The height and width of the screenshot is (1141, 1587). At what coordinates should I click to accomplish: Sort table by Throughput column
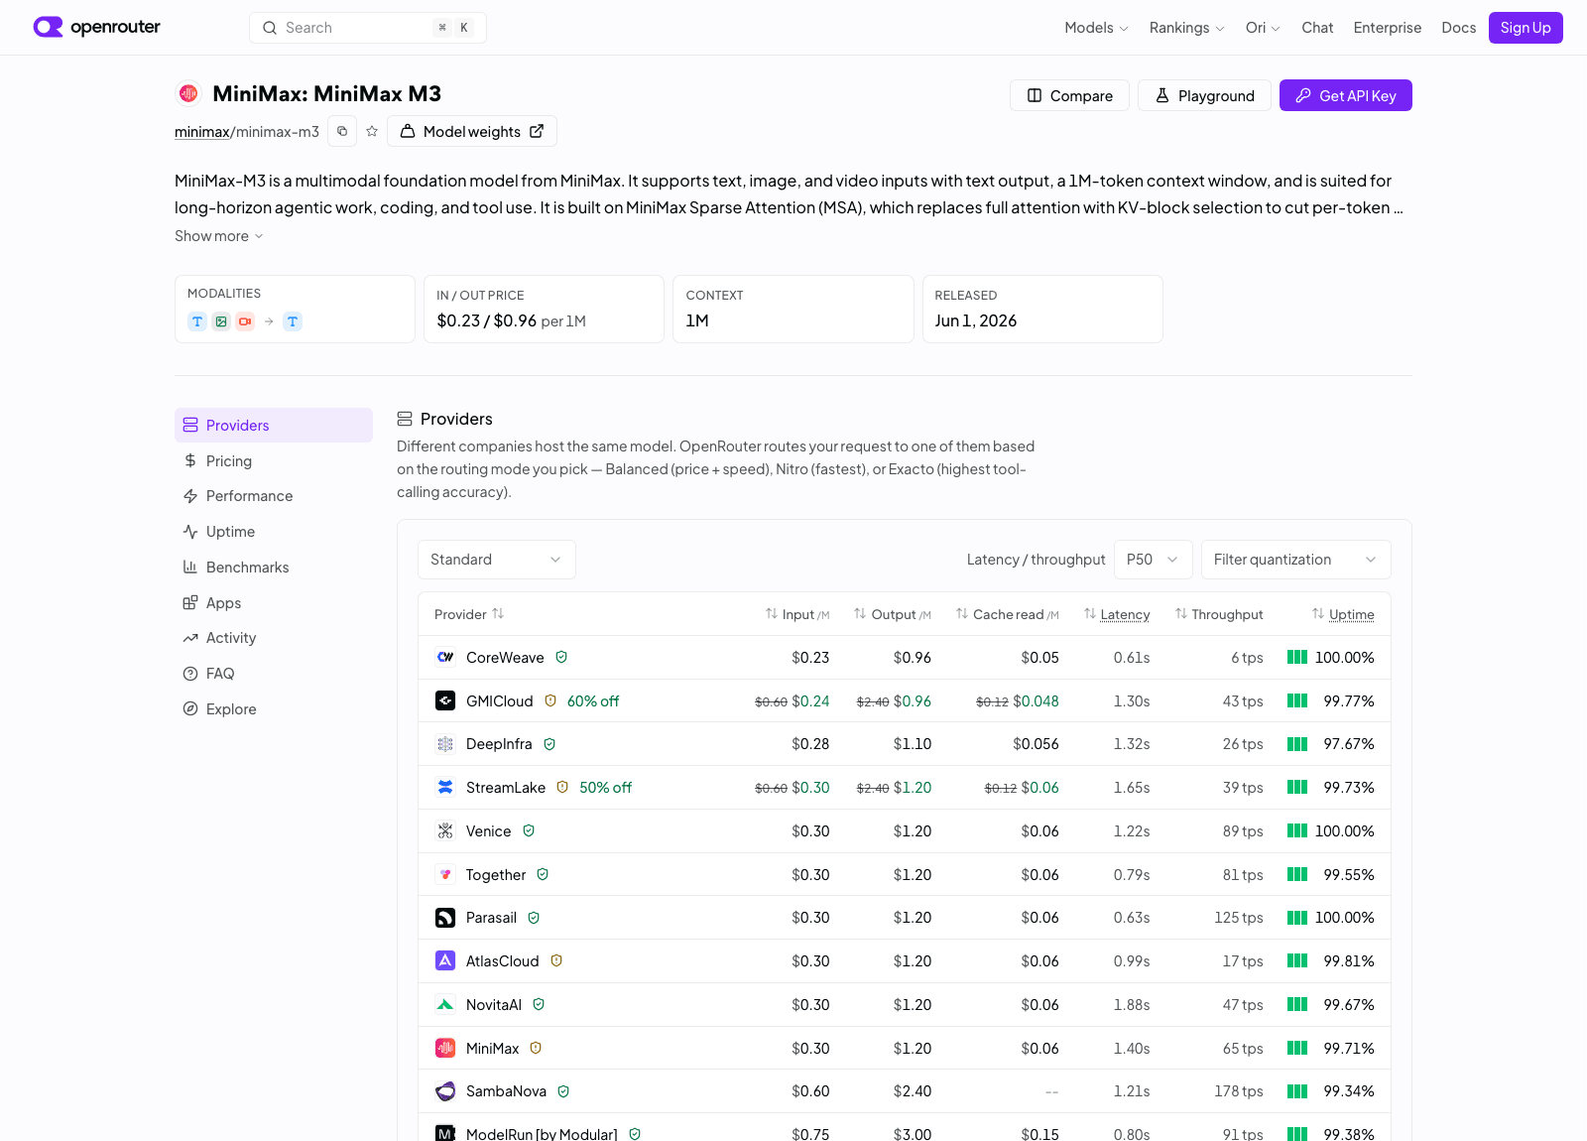point(1219,614)
